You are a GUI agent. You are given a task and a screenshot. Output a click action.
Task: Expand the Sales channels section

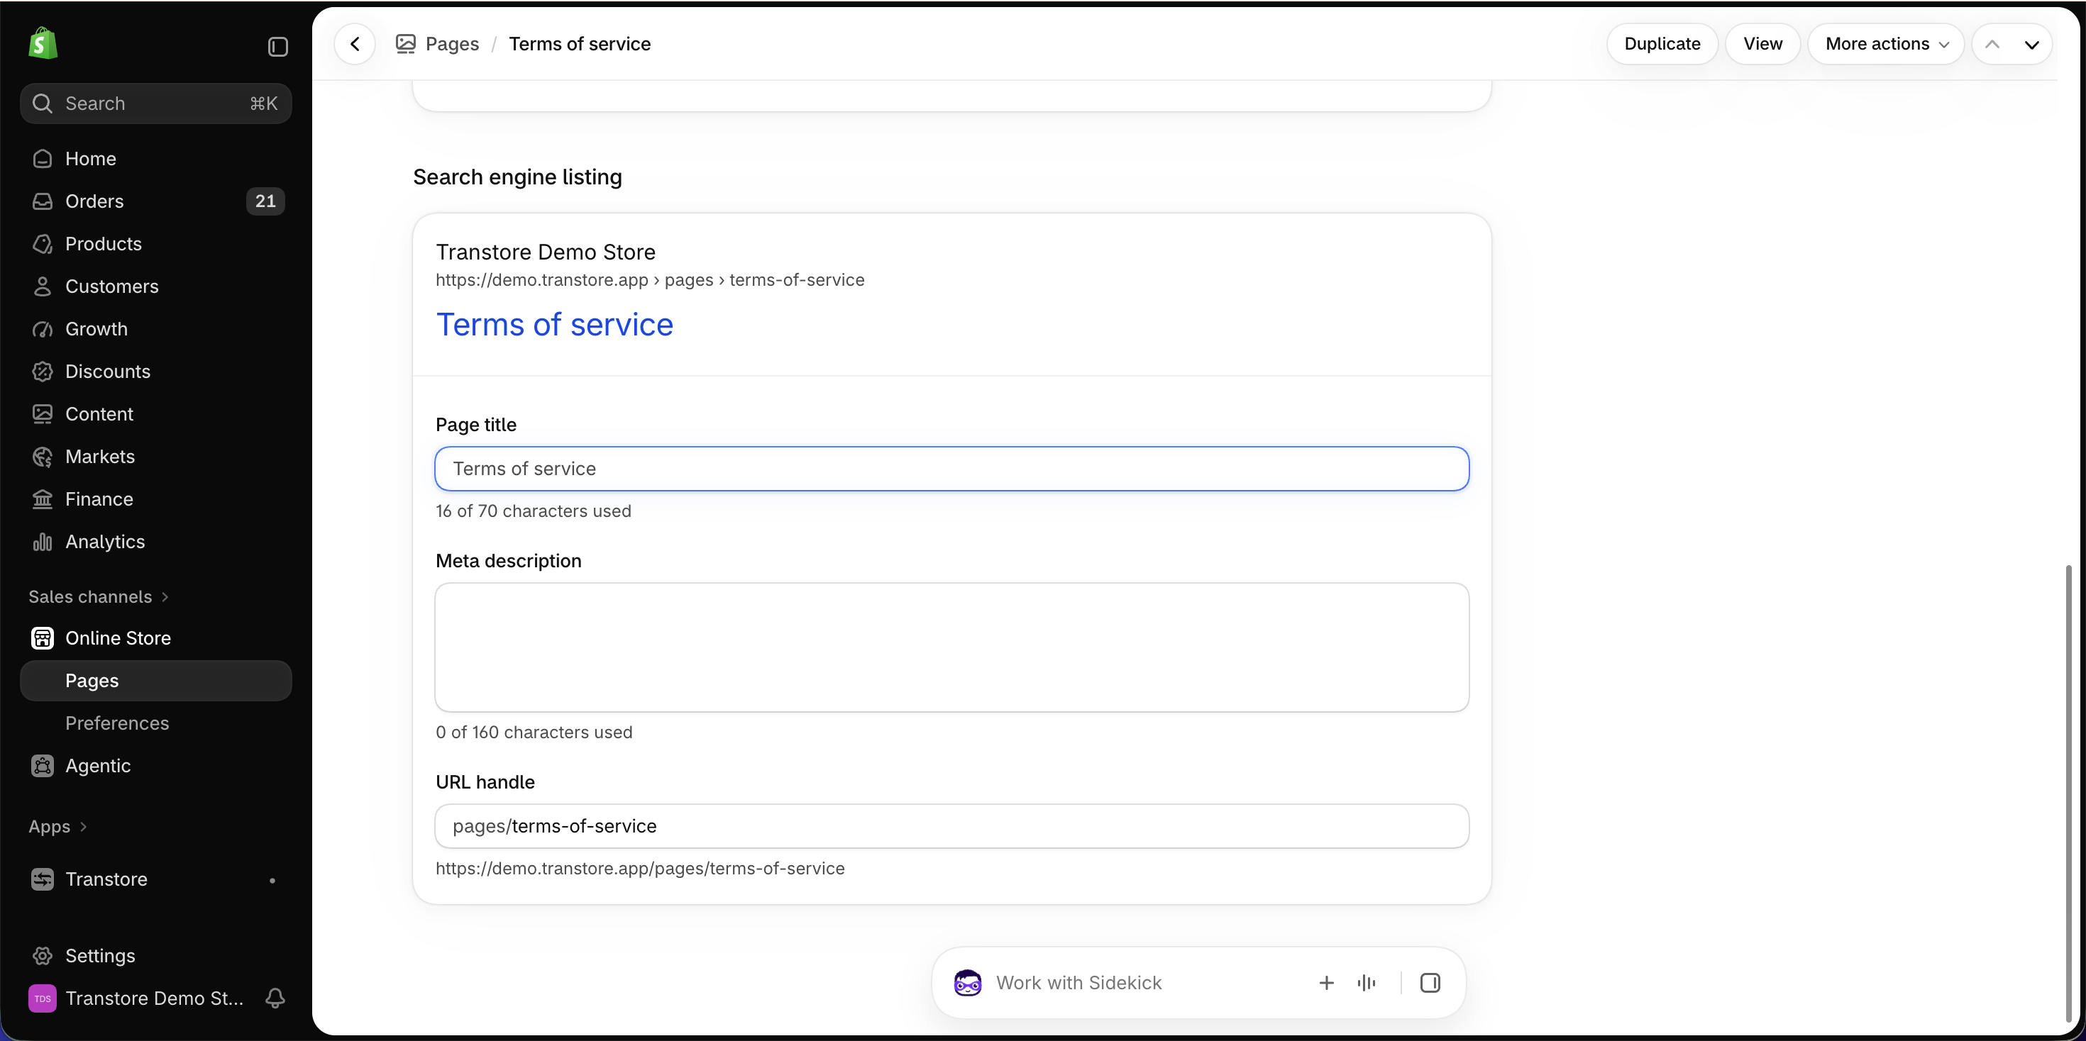(x=99, y=596)
